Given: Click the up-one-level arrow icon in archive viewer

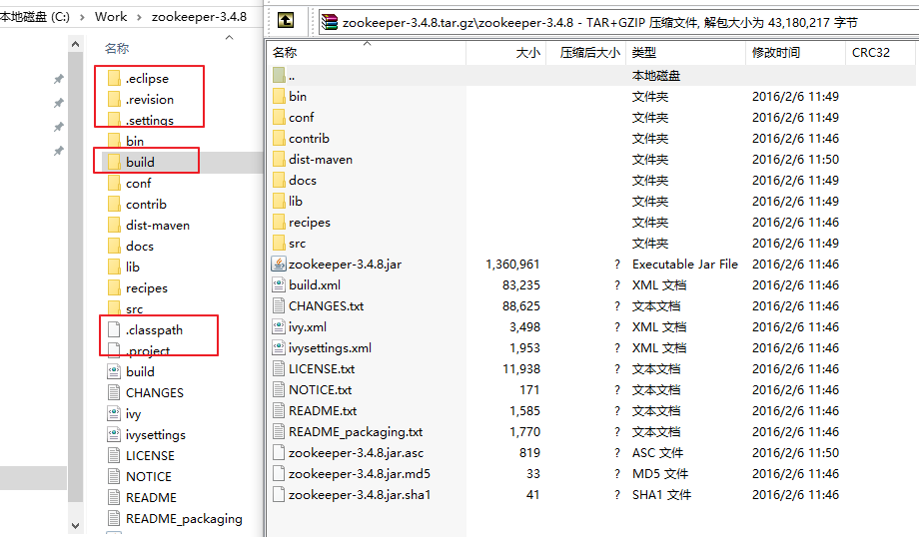Looking at the screenshot, I should pos(286,21).
